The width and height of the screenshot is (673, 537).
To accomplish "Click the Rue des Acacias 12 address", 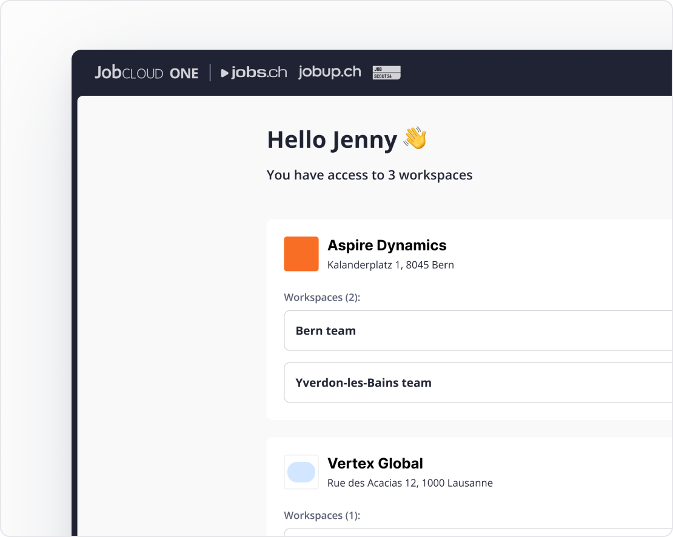I will (x=410, y=483).
